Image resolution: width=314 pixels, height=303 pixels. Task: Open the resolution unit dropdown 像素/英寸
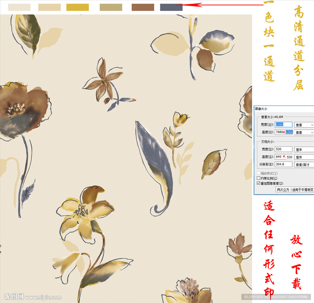pos(304,165)
